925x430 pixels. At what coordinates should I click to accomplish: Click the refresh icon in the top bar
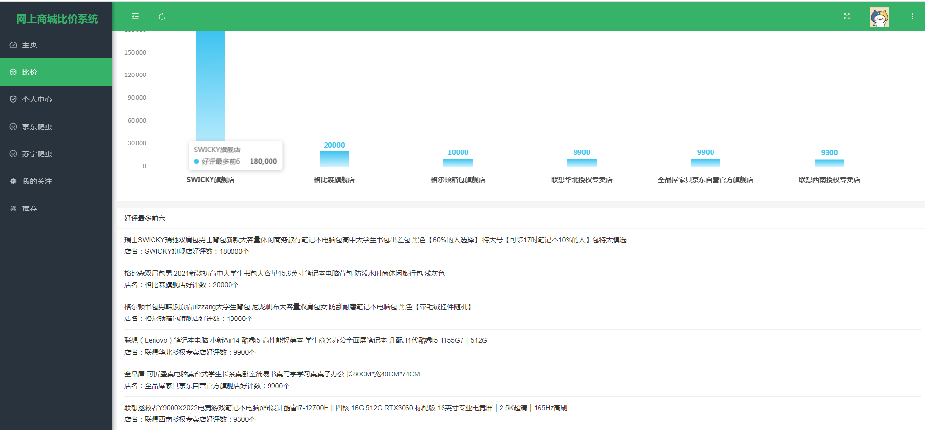coord(162,17)
